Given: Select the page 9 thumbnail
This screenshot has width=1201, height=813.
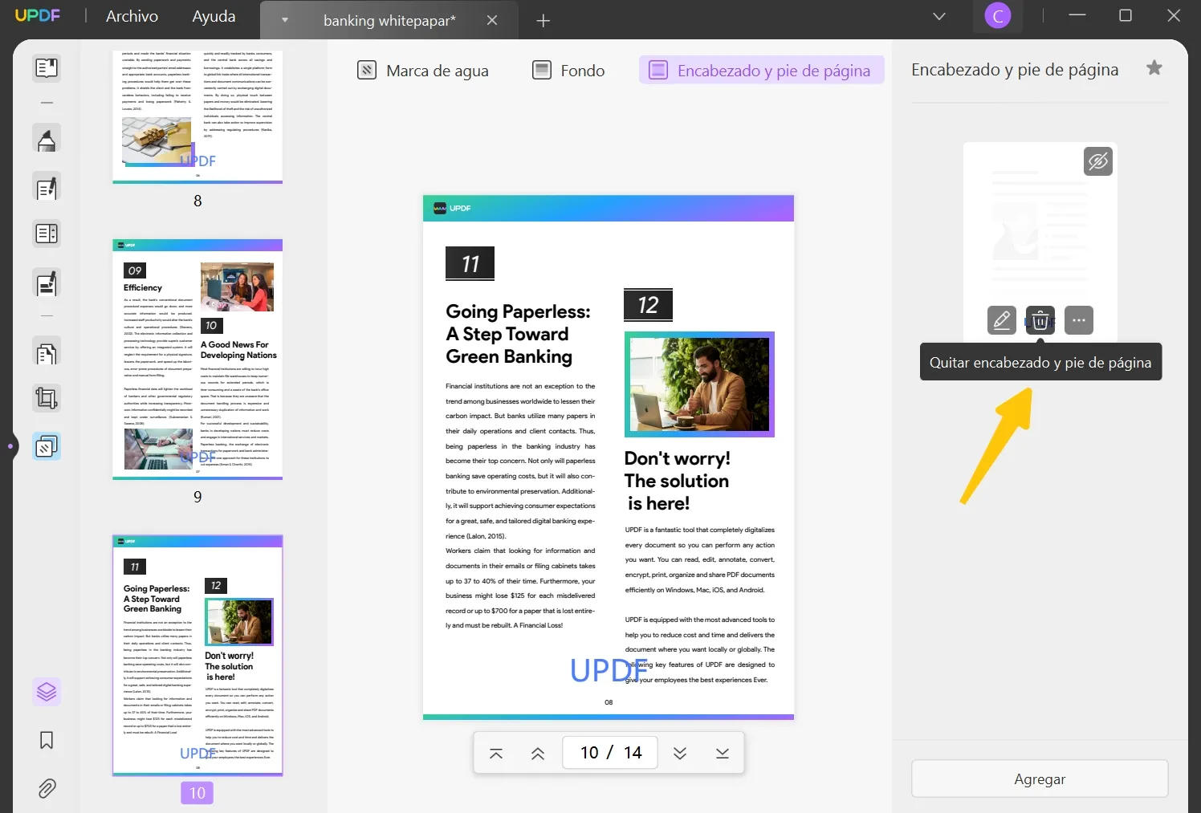Looking at the screenshot, I should (197, 360).
